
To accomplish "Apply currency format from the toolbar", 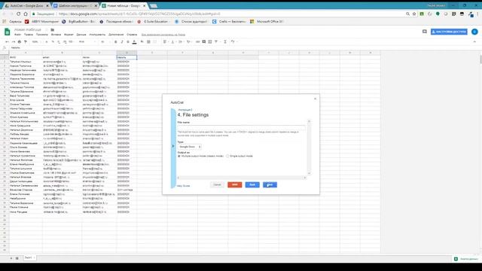I will click(x=47, y=42).
